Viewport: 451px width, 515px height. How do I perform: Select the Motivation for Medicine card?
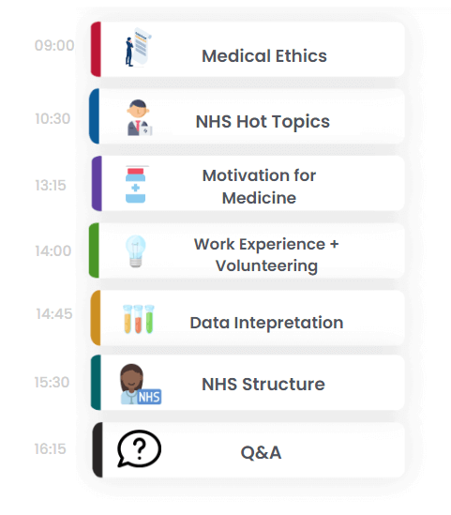click(x=248, y=184)
